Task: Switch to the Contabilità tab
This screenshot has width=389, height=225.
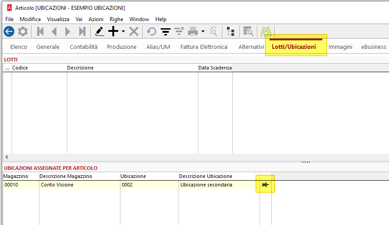Action: pos(84,47)
